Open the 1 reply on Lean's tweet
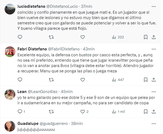The image size is (163, 134). coord(21,111)
